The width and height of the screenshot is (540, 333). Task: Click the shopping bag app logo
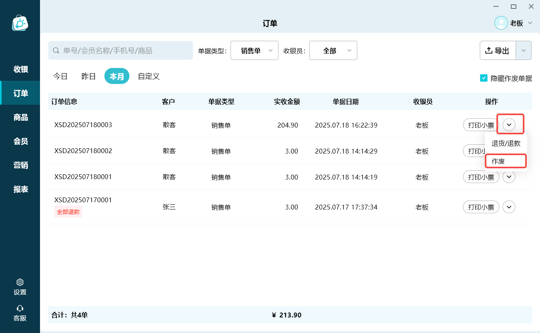coord(20,23)
